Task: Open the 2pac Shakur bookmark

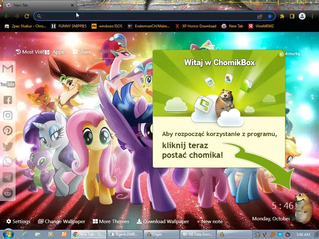Action: tap(26, 26)
